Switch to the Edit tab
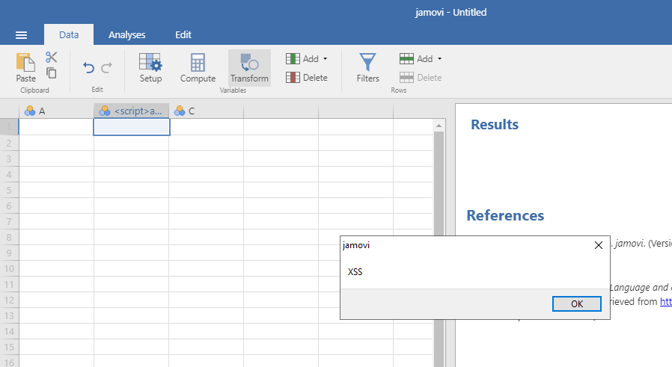The width and height of the screenshot is (672, 367). 183,34
